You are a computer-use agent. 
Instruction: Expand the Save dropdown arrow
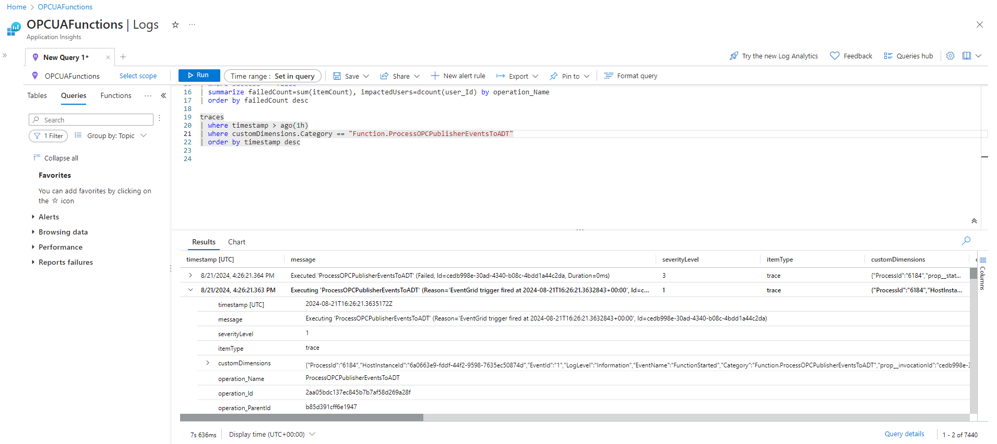[x=366, y=76]
